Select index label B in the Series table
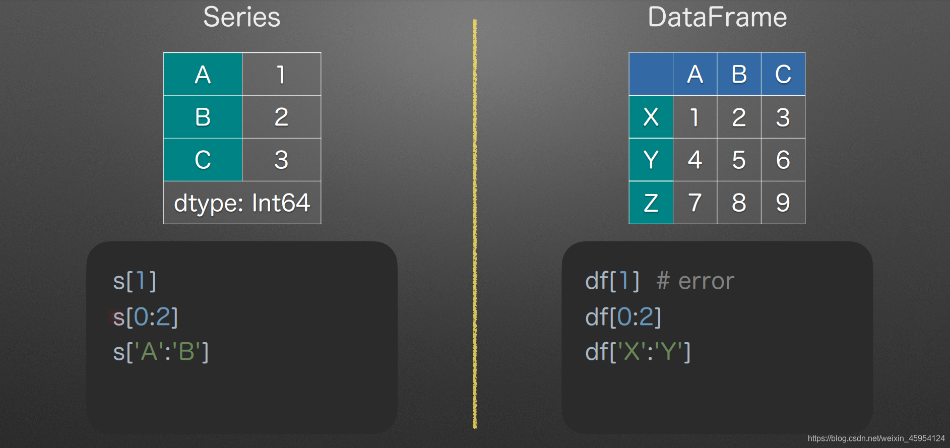Viewport: 950px width, 448px height. [x=203, y=117]
